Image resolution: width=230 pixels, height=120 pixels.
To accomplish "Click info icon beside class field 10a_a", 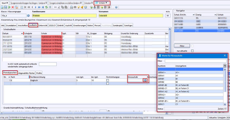I will click(x=28, y=15).
